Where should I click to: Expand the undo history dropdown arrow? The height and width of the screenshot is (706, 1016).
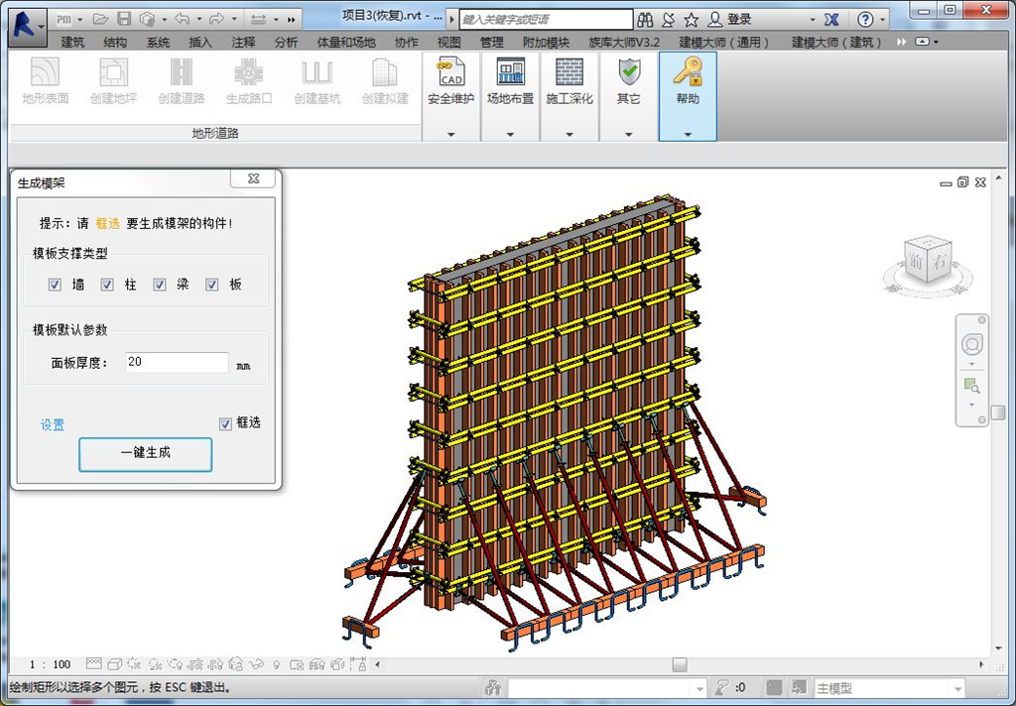198,20
